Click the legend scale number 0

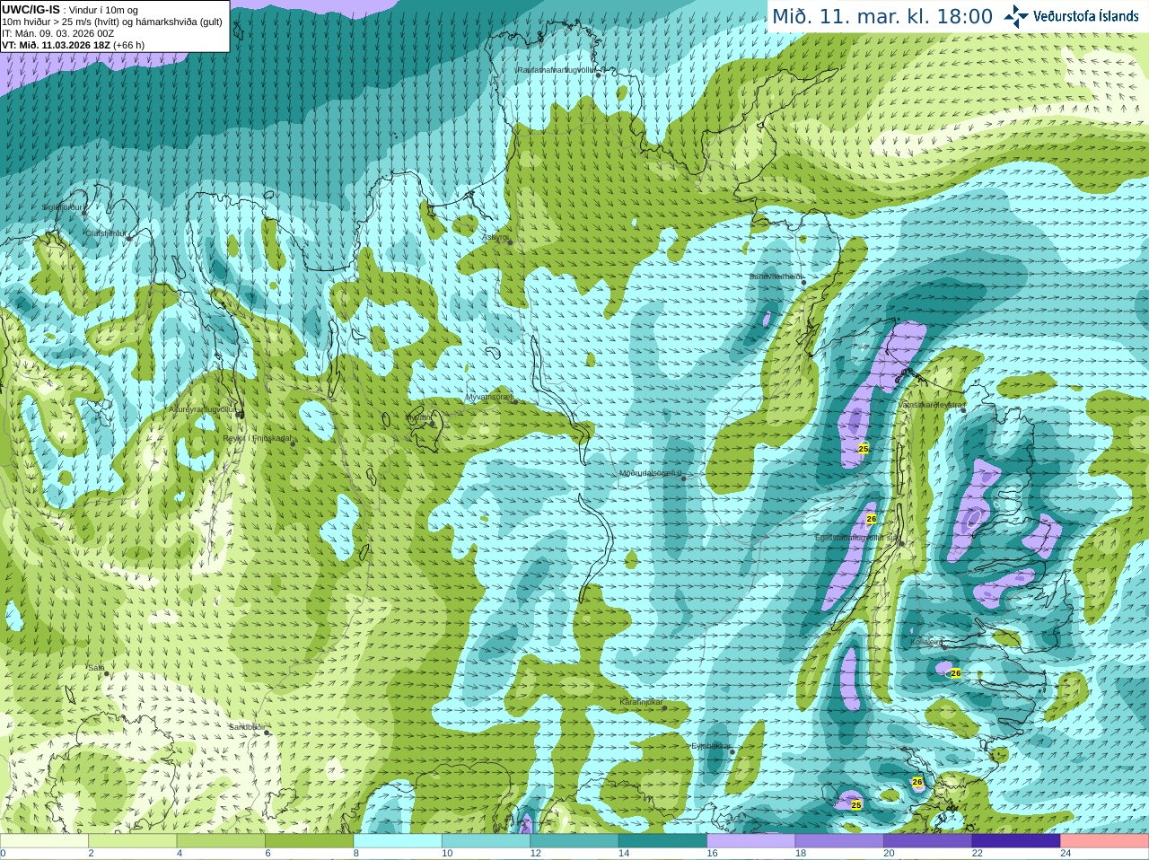pos(3,854)
